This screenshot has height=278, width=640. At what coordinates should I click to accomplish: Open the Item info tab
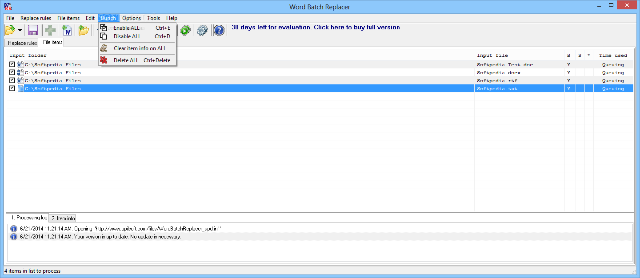63,218
